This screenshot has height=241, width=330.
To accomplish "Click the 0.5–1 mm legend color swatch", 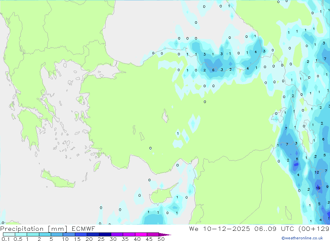I will pos(21,234).
